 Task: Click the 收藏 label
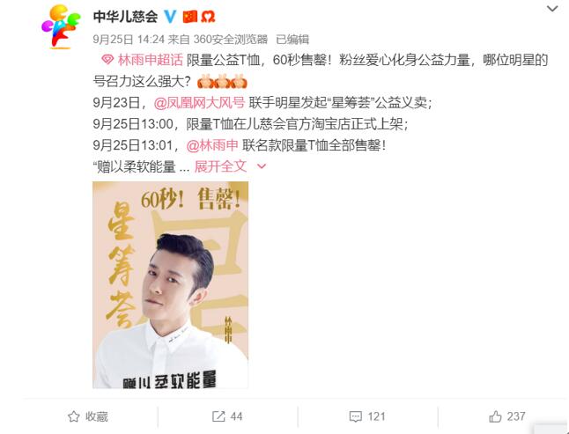click(97, 416)
